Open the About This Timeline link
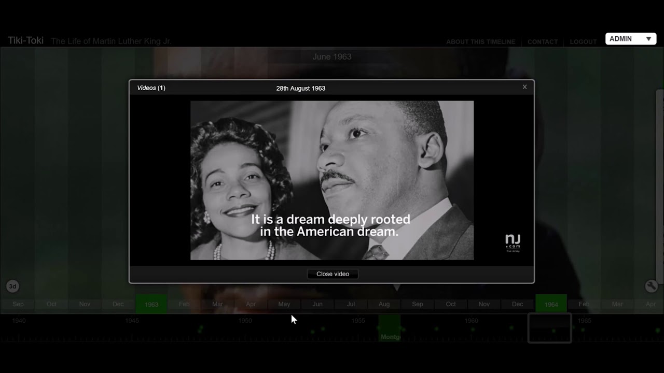 point(480,42)
